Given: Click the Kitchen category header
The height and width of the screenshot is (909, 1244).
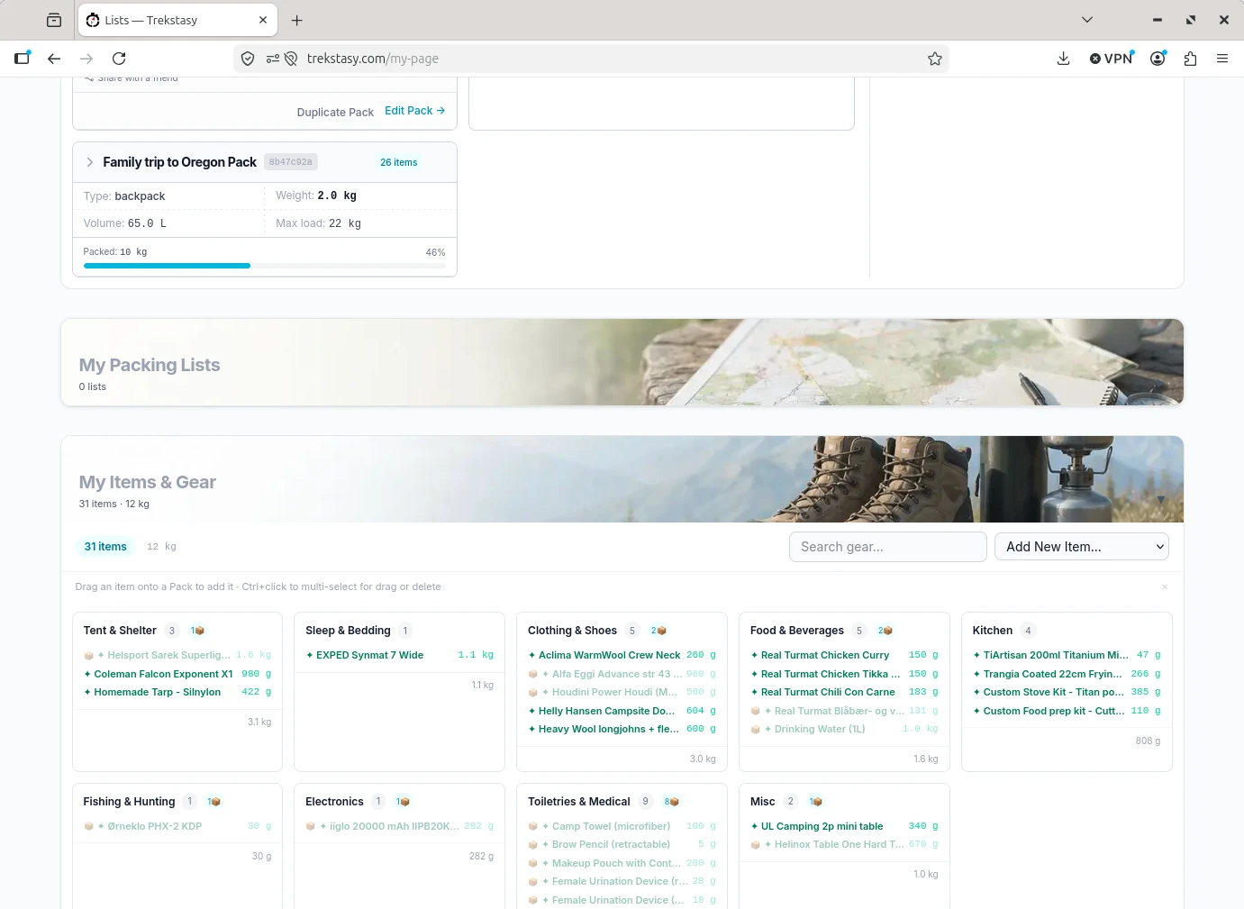Looking at the screenshot, I should 993,631.
